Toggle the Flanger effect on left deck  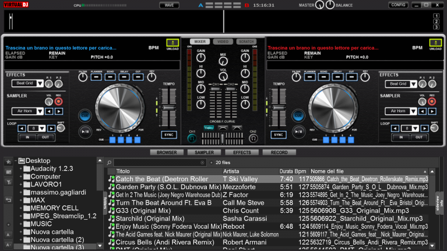pos(96,77)
